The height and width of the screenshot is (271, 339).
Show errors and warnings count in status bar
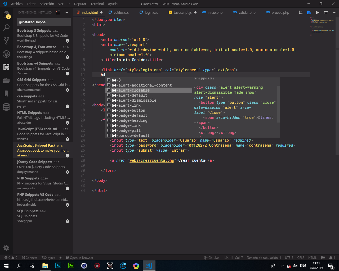tap(11, 258)
